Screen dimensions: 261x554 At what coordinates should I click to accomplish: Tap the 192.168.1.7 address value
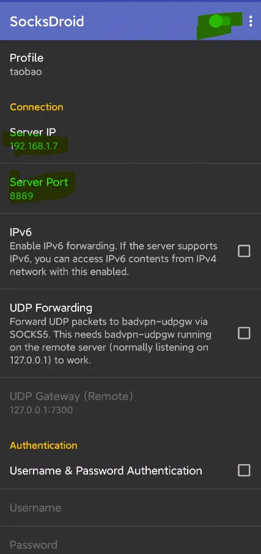tap(34, 146)
